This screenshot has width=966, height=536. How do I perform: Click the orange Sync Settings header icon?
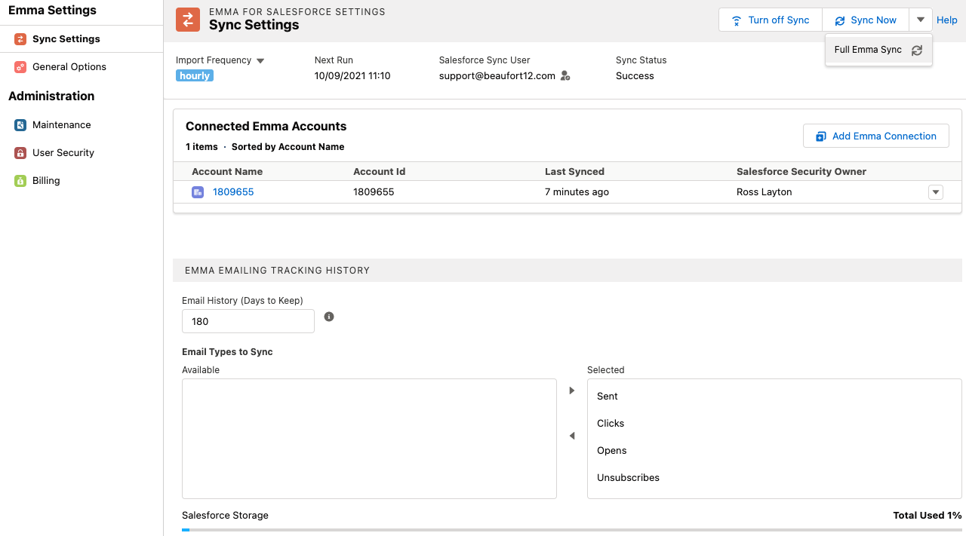click(x=188, y=20)
